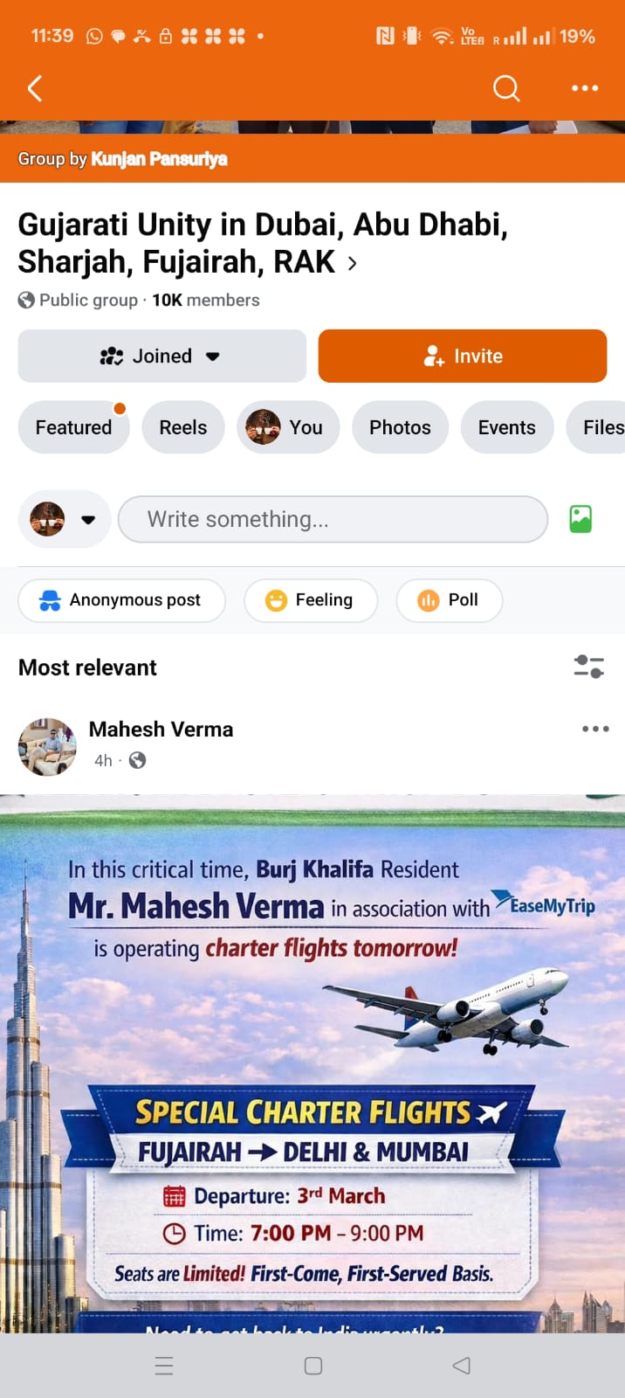
Task: Start an Anonymous post
Action: coord(121,600)
